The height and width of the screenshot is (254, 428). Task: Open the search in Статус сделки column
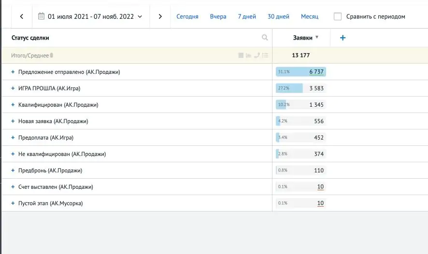265,38
